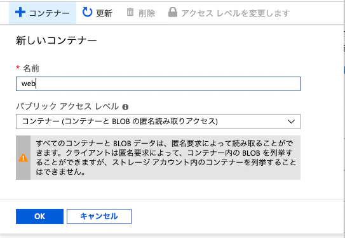
Task: Open アクセス レベルを変更します option
Action: 236,13
